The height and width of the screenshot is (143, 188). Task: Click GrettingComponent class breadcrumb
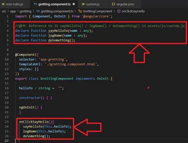click(x=97, y=11)
